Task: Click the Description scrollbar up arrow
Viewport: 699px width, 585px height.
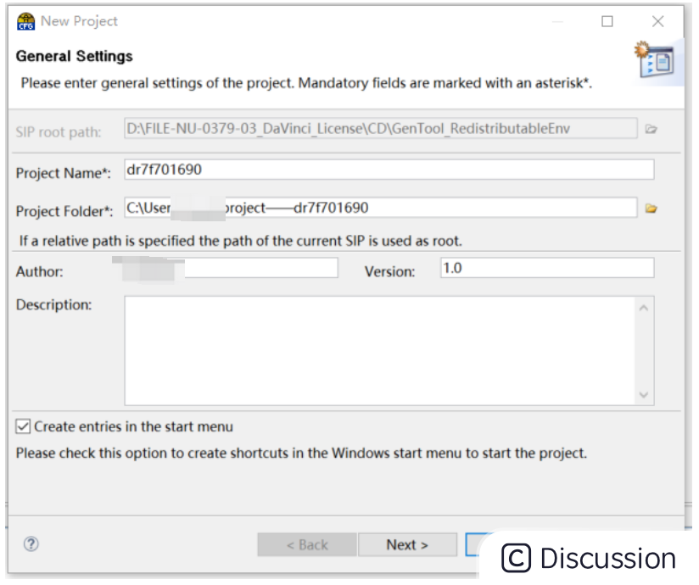Action: (644, 308)
